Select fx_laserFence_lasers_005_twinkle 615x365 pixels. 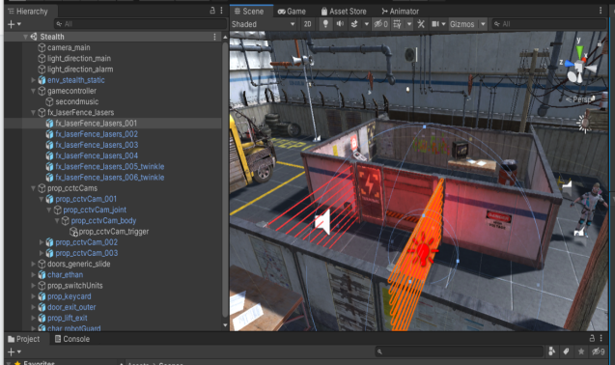[x=110, y=167]
